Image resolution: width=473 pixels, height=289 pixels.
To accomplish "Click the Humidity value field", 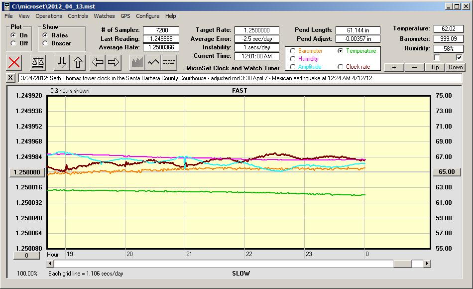I will [x=448, y=49].
